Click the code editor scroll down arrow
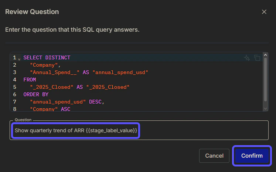 coord(265,109)
